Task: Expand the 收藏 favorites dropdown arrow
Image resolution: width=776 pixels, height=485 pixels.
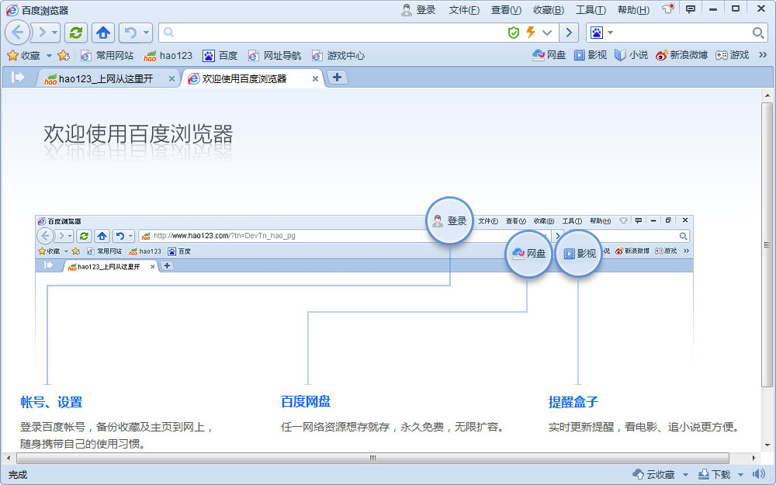Action: 48,55
